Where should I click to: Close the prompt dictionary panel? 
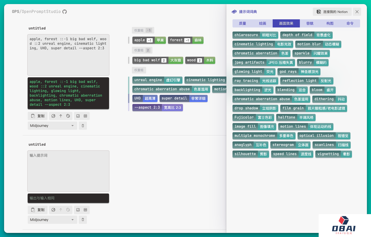pos(357,12)
